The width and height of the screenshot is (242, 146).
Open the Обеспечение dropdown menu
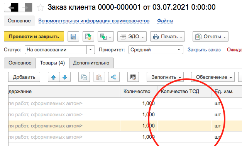point(213,77)
